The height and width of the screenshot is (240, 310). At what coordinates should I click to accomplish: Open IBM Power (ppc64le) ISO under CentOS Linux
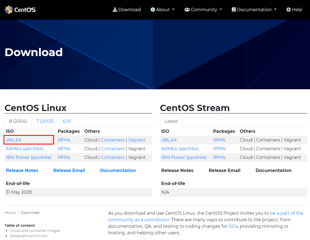28,157
